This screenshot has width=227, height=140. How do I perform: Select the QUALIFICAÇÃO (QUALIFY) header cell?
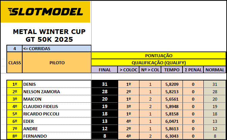158,63
